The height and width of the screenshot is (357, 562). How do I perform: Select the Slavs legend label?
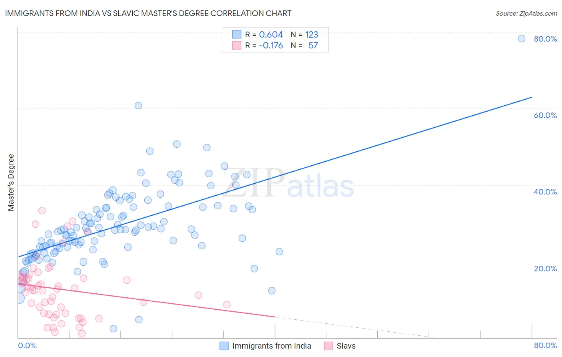coord(346,346)
